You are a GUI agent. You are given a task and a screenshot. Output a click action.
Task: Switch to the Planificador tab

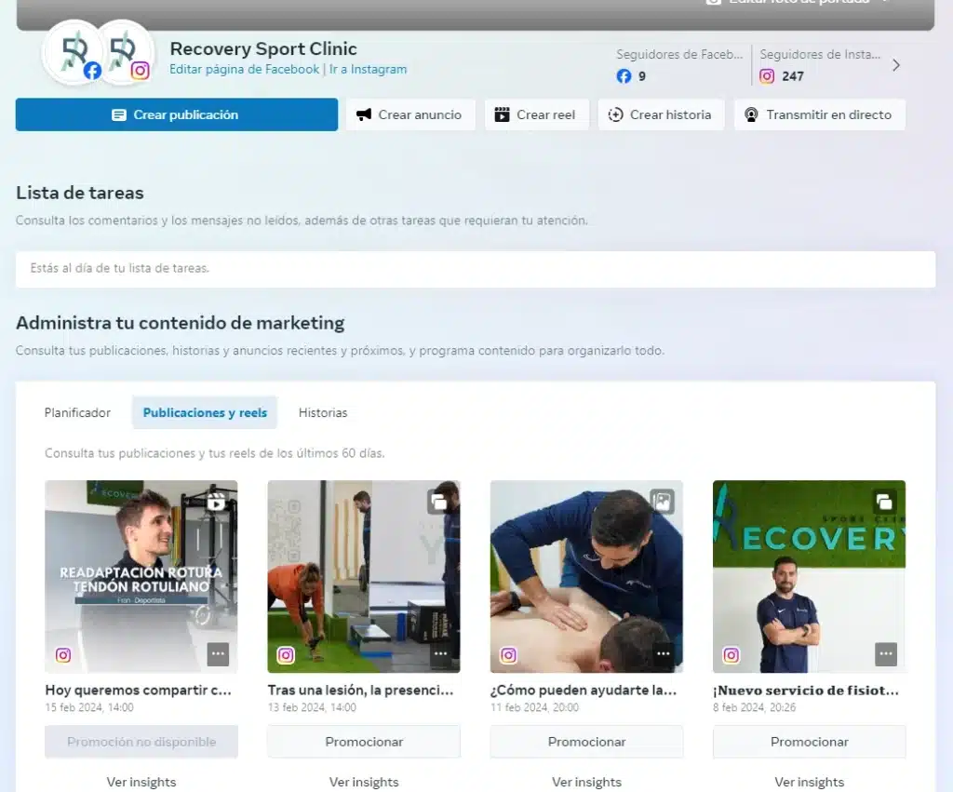coord(77,412)
